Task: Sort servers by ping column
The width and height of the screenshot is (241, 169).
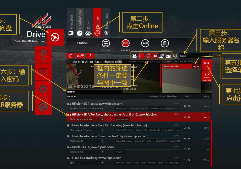Action: pyautogui.click(x=206, y=96)
